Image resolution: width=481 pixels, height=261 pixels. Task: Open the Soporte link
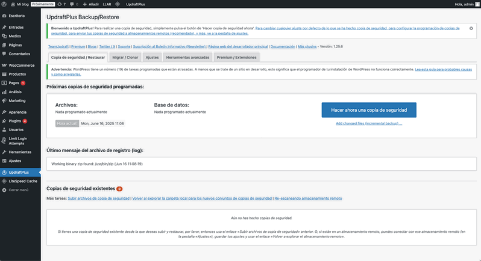tap(124, 46)
